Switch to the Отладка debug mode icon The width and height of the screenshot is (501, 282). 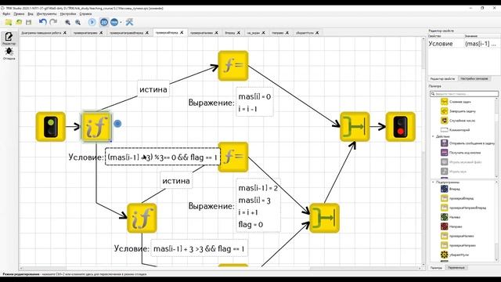(9, 53)
